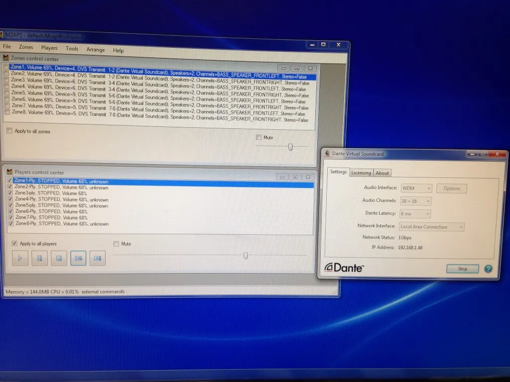Tick the Zone4 checkbox in zones list
This screenshot has width=510, height=382.
pos(6,86)
